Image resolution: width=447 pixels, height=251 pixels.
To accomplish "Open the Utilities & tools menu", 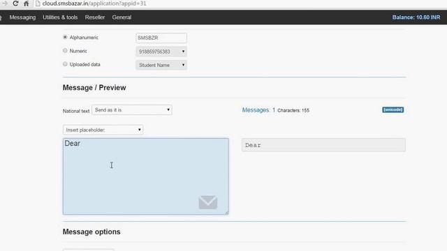I will click(x=60, y=17).
